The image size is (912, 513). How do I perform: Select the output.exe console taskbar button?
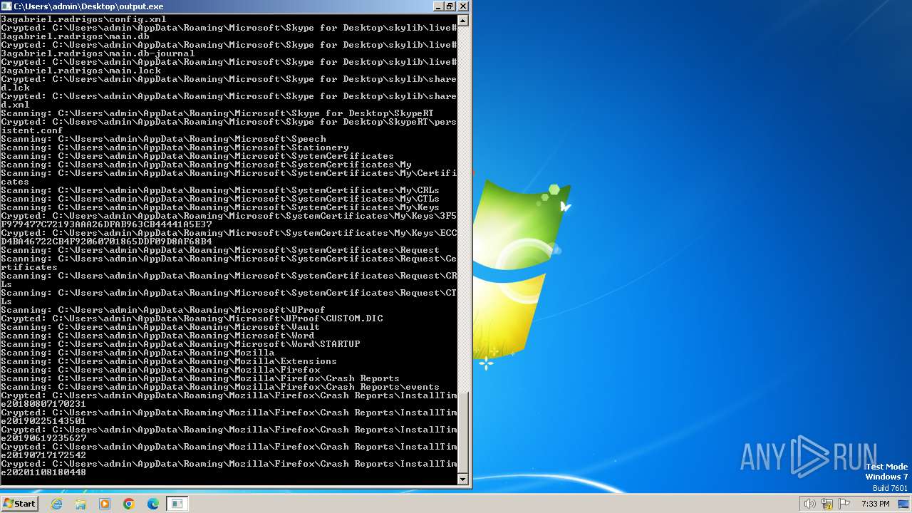click(177, 504)
